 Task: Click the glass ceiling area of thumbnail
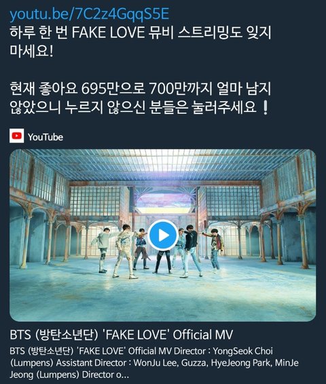[163, 165]
